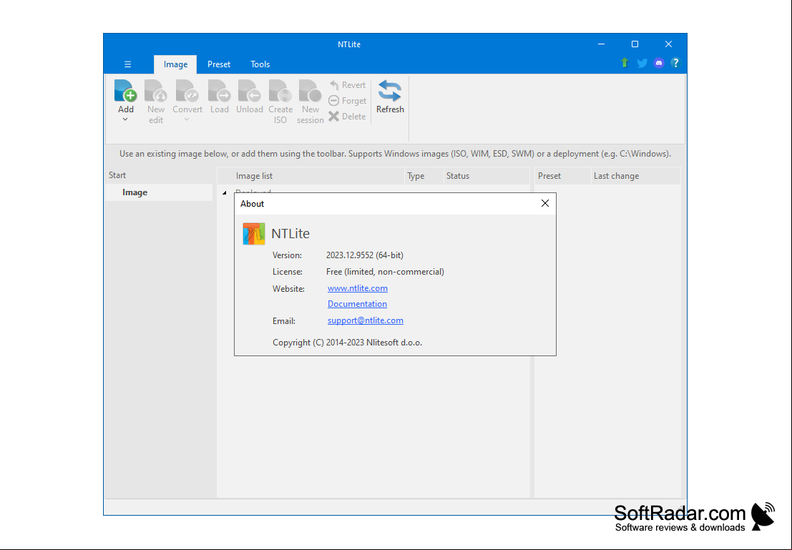Screen dimensions: 792x550
Task: Click the green update arrow icon
Action: pos(625,63)
